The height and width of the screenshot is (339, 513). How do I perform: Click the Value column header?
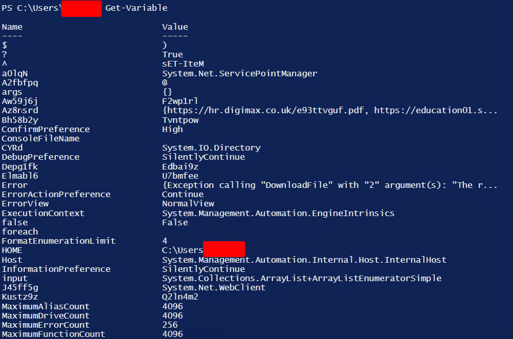click(x=175, y=27)
